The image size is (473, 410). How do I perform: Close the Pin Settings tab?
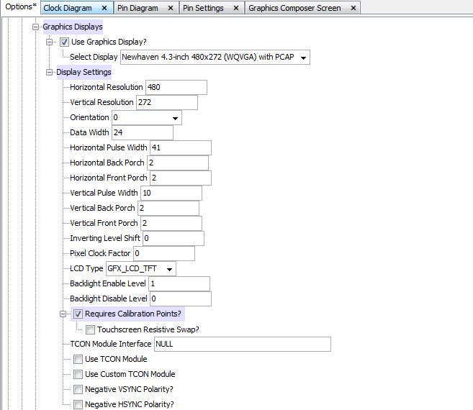[236, 9]
